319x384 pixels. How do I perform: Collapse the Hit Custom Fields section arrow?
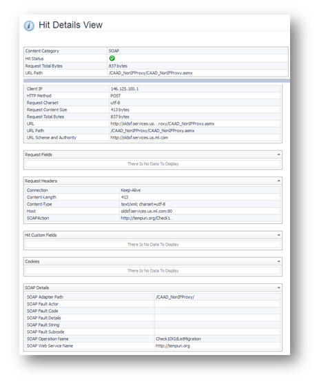pos(278,235)
